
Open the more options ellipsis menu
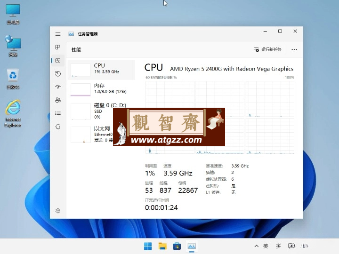pos(294,49)
